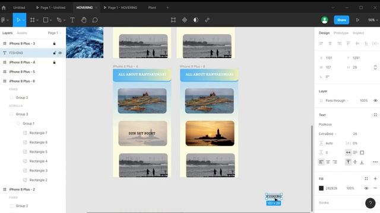The height and width of the screenshot is (213, 380).
Task: Expand Move tool options arrow
Action: click(24, 20)
